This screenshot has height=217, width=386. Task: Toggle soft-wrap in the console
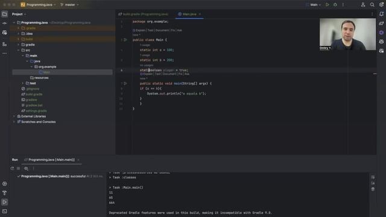tap(373, 177)
